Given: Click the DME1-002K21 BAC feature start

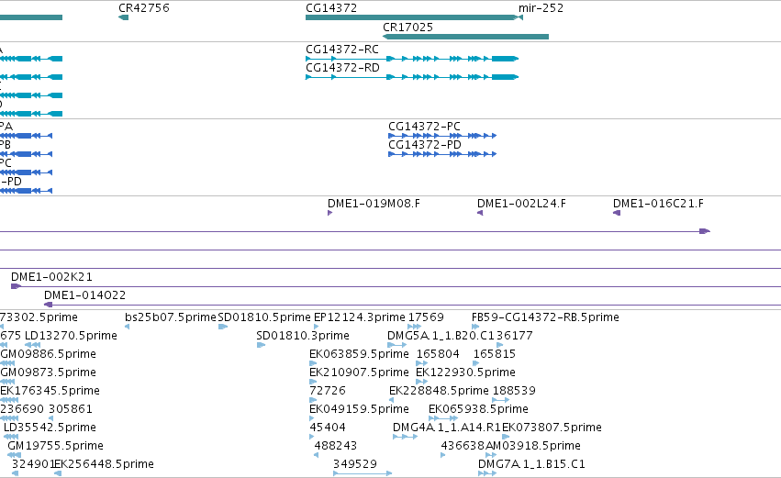Looking at the screenshot, I should click(x=16, y=286).
